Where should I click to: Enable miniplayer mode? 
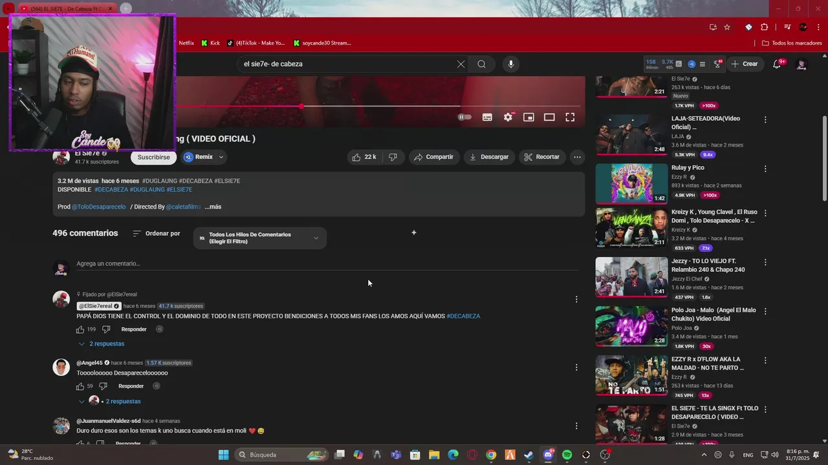point(528,117)
